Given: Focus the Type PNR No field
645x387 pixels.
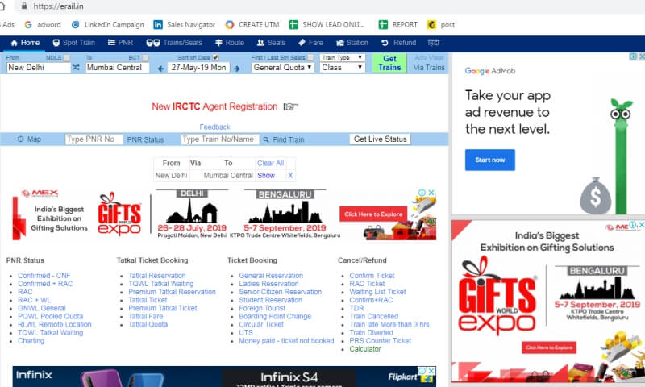Looking at the screenshot, I should click(x=94, y=139).
